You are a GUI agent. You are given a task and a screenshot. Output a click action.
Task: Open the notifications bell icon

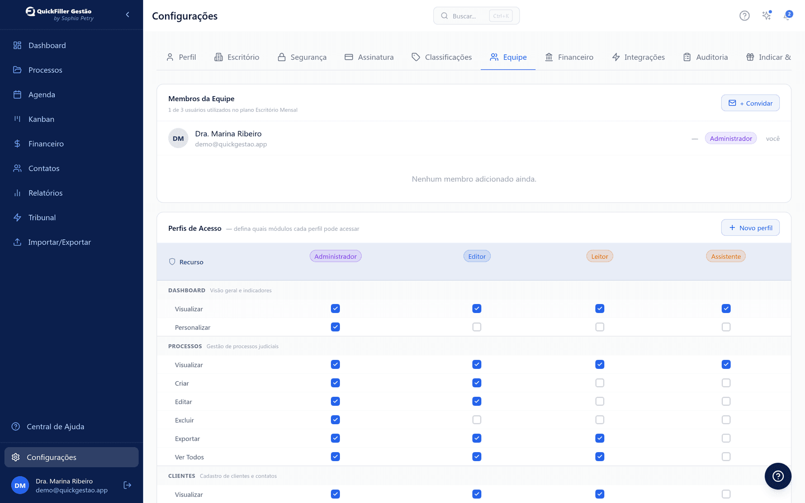click(x=788, y=16)
